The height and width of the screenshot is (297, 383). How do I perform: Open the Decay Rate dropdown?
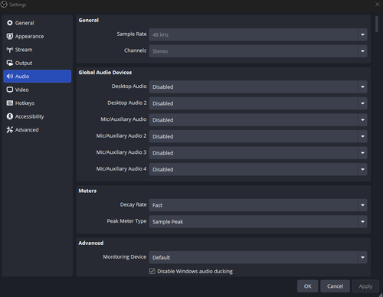click(x=258, y=205)
